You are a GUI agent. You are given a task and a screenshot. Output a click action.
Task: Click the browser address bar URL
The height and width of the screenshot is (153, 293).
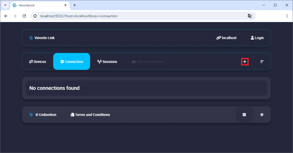[x=79, y=16]
